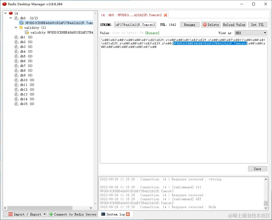Click the db7 database icon
Viewport: 272px width, 220px height.
[x=16, y=66]
